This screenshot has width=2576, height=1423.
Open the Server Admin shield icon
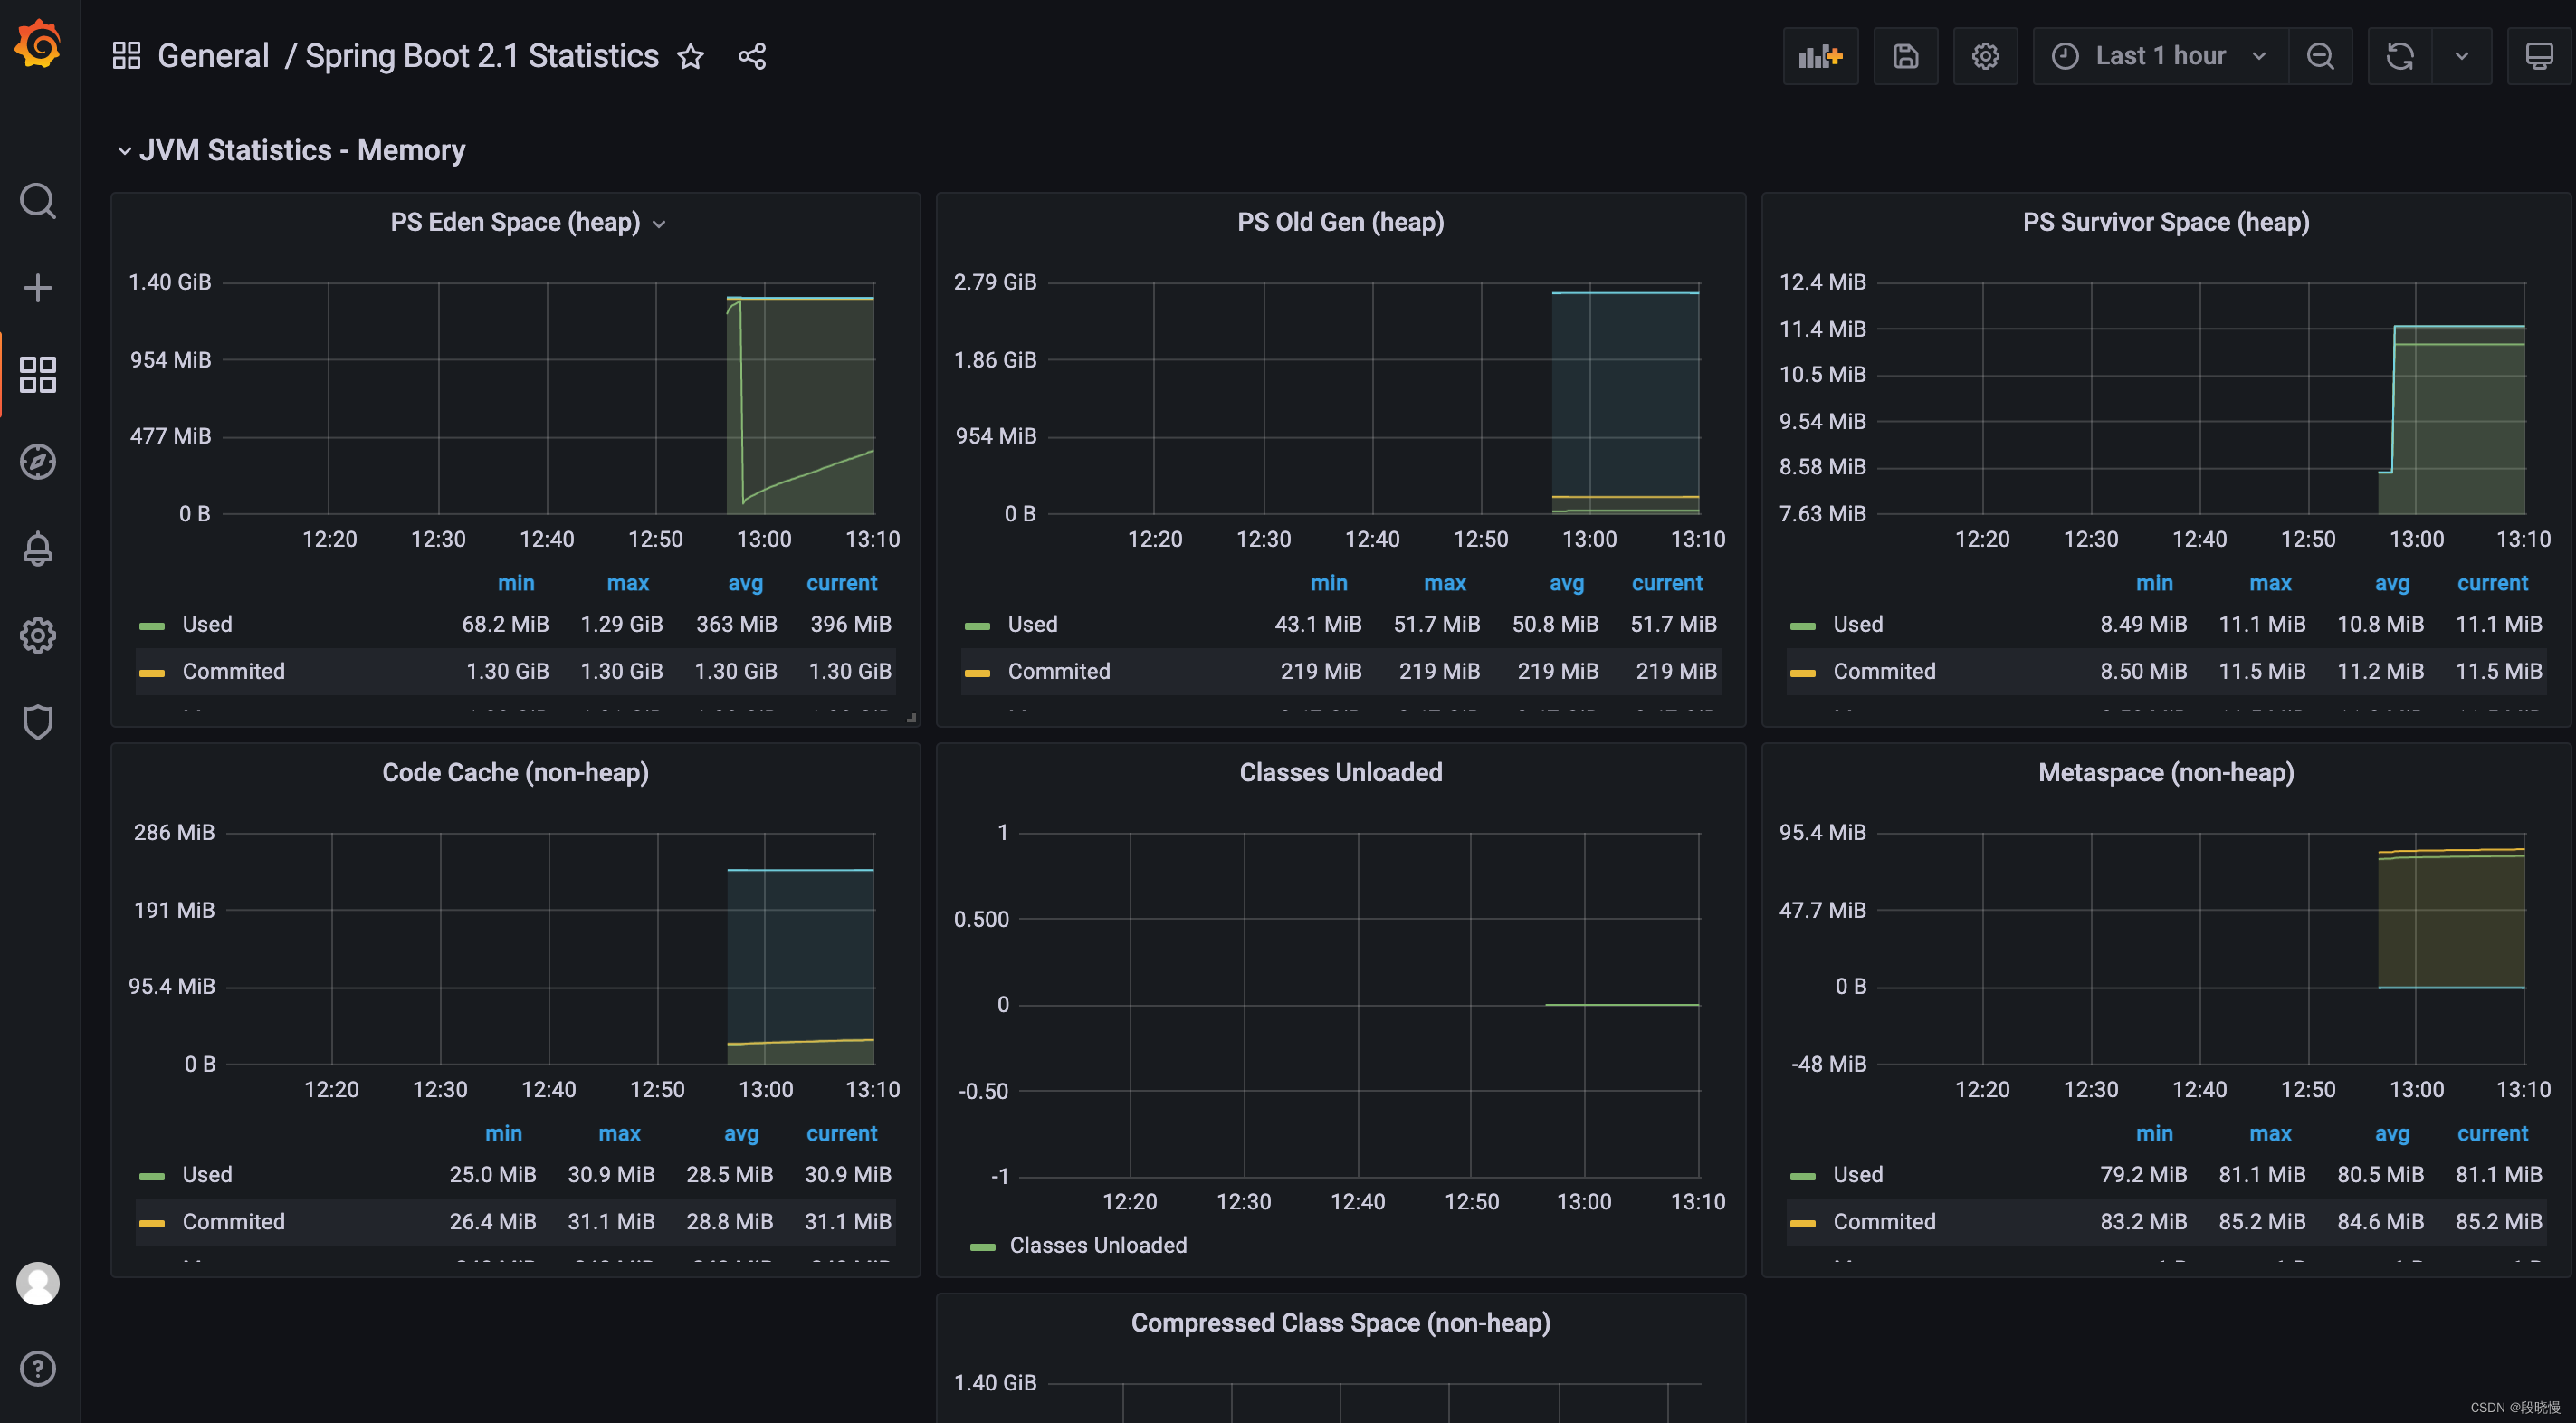click(38, 722)
